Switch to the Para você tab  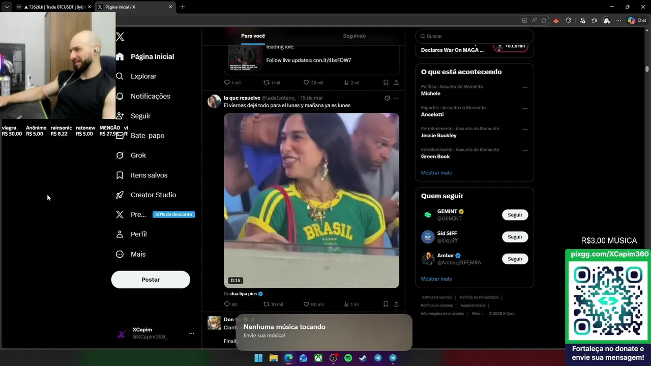click(253, 36)
